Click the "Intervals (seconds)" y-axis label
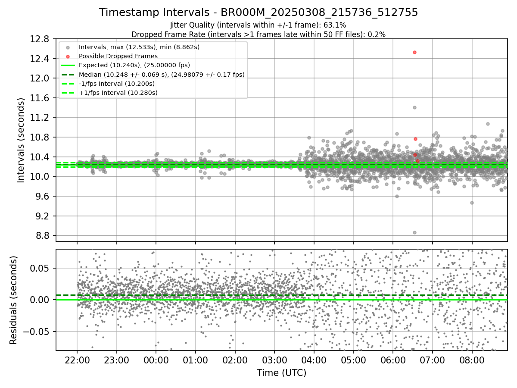Image resolution: width=517 pixels, height=388 pixels. click(21, 140)
